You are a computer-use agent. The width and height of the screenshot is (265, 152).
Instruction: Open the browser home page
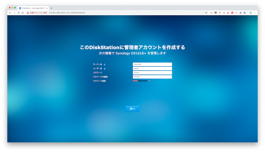[23, 13]
